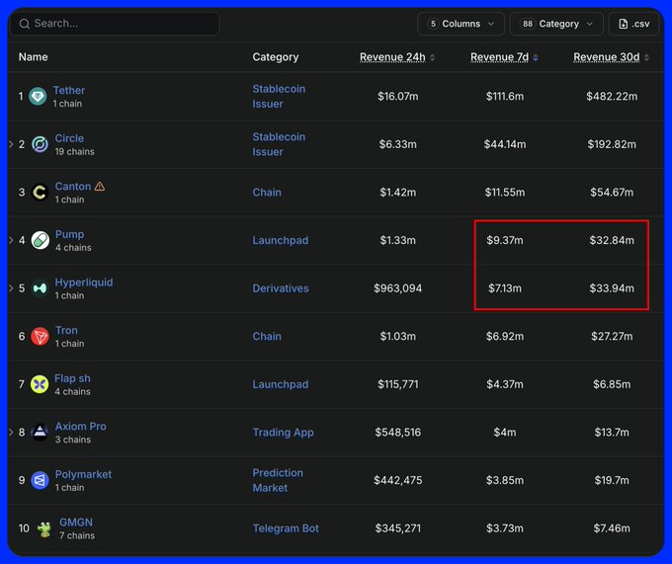
Task: Click the Name column header
Action: click(x=33, y=57)
